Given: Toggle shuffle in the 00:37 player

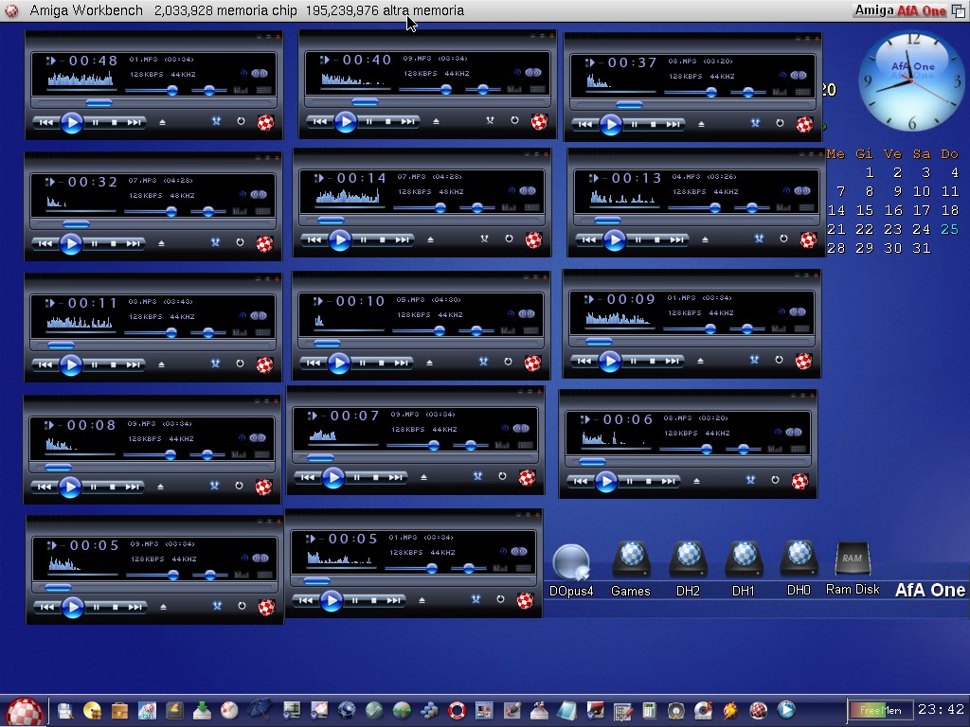Looking at the screenshot, I should click(755, 123).
